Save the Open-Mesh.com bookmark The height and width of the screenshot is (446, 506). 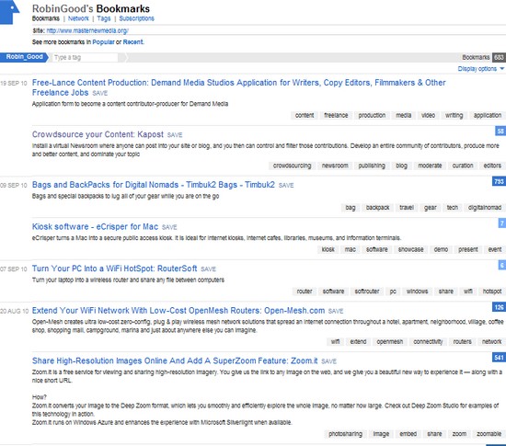[336, 311]
